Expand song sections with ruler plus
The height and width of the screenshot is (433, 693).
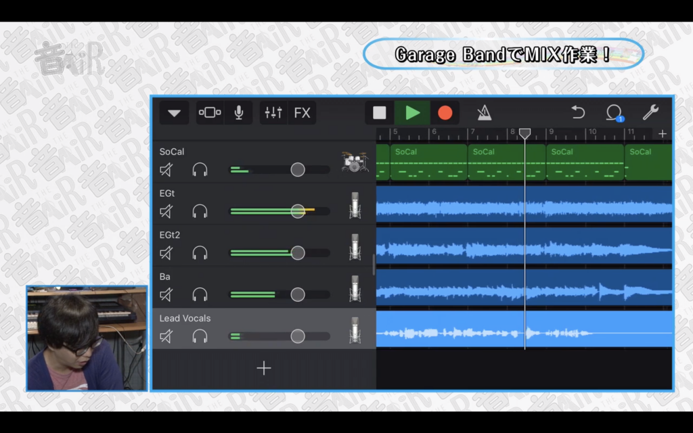[x=663, y=134]
